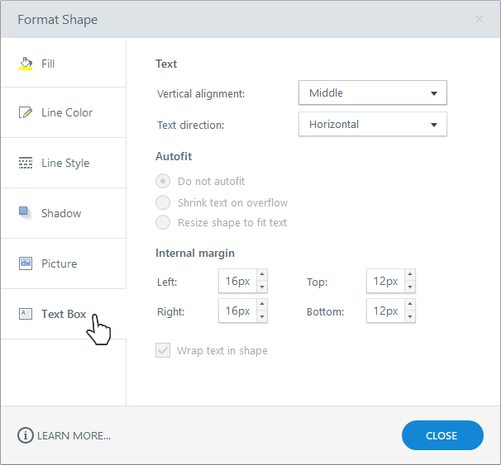Click the Shadow square icon
501x465 pixels.
click(x=26, y=213)
